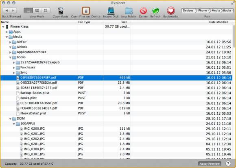Go back with the Back arrow button
The height and width of the screenshot is (168, 236).
click(x=7, y=11)
